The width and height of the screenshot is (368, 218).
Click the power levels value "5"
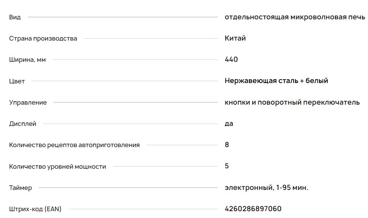[227, 166]
